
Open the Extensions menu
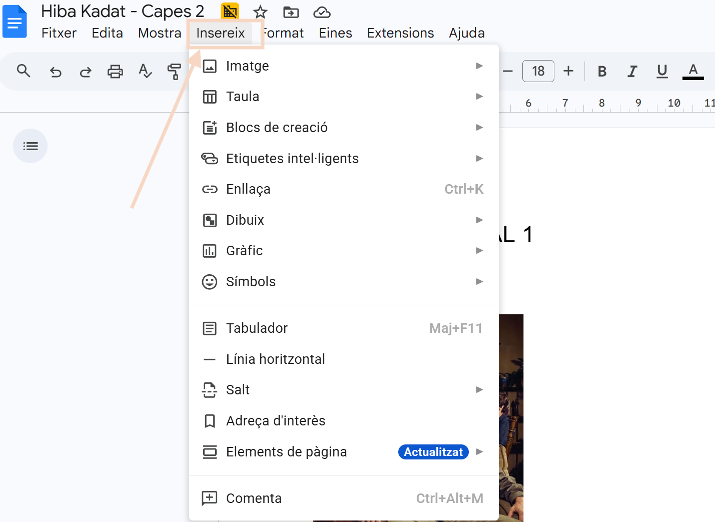[401, 33]
